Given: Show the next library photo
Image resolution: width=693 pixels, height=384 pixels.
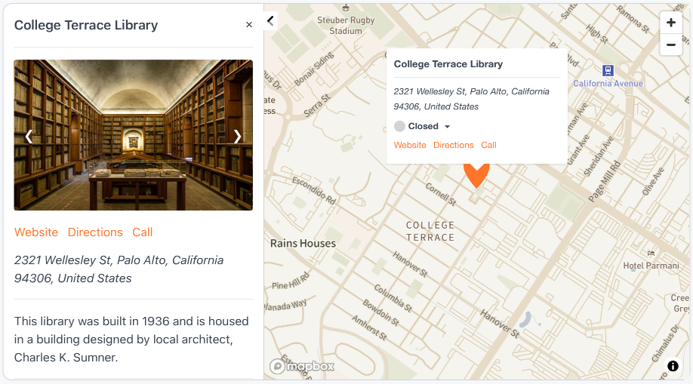Looking at the screenshot, I should click(237, 137).
